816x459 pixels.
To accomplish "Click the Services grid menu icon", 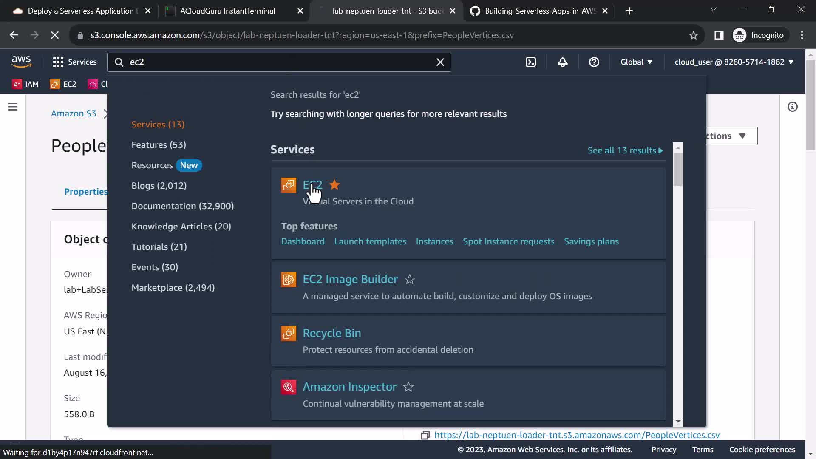I will 58,62.
